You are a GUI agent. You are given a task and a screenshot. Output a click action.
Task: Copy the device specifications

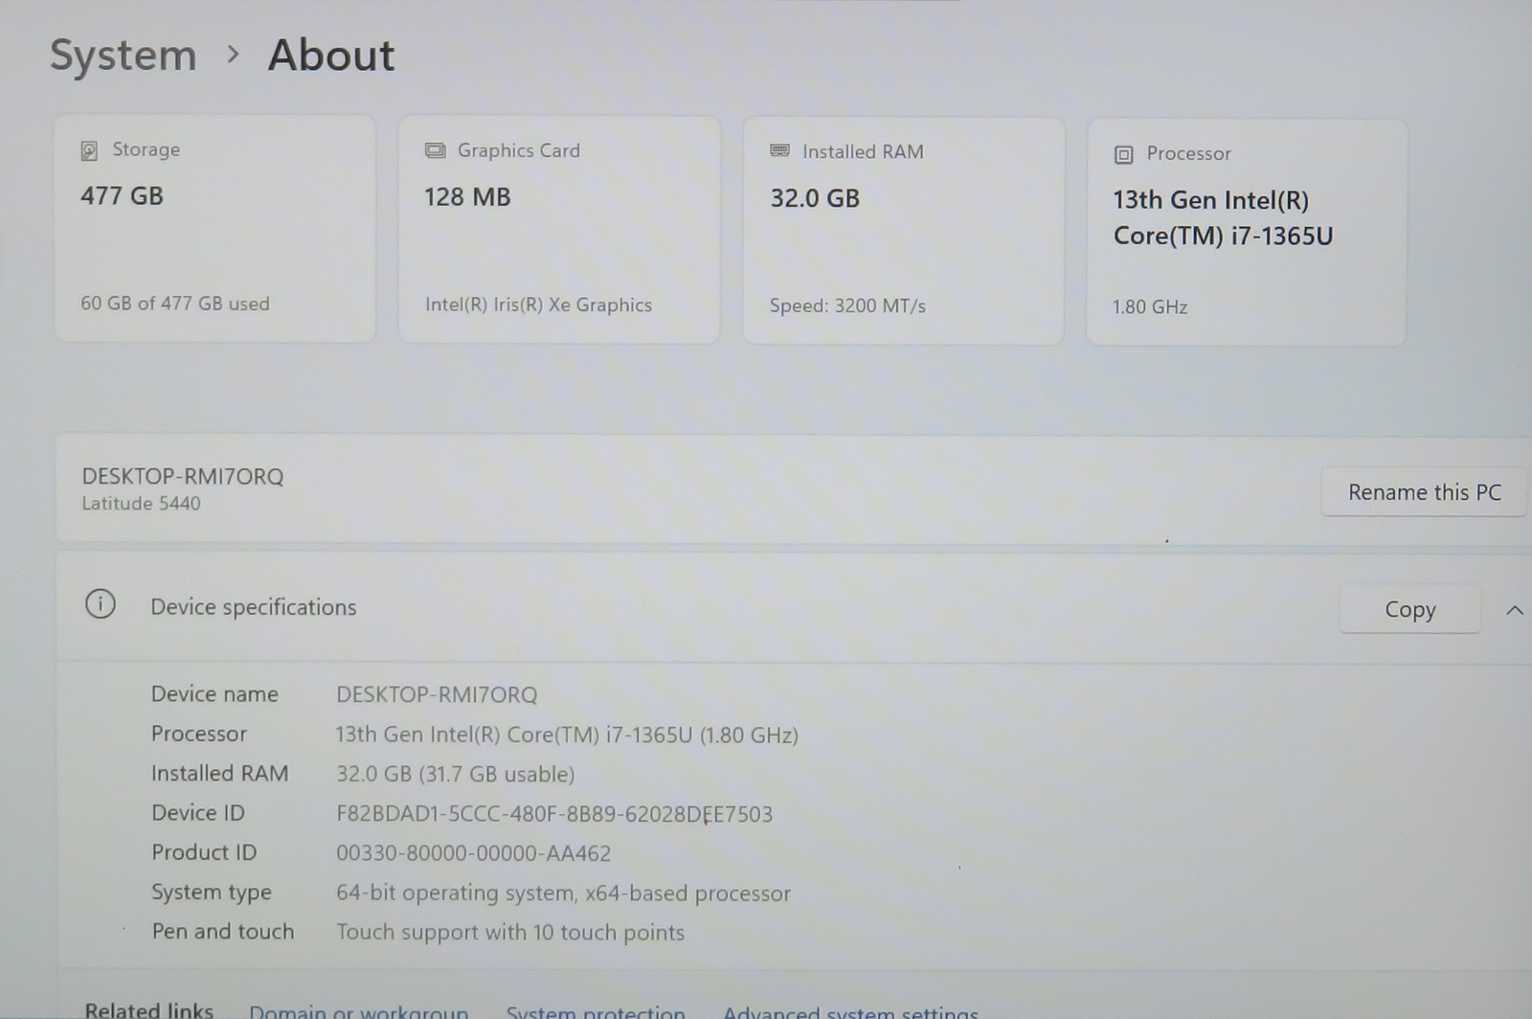pyautogui.click(x=1409, y=609)
